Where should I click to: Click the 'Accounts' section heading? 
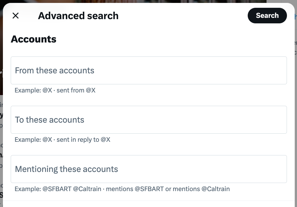click(x=33, y=39)
